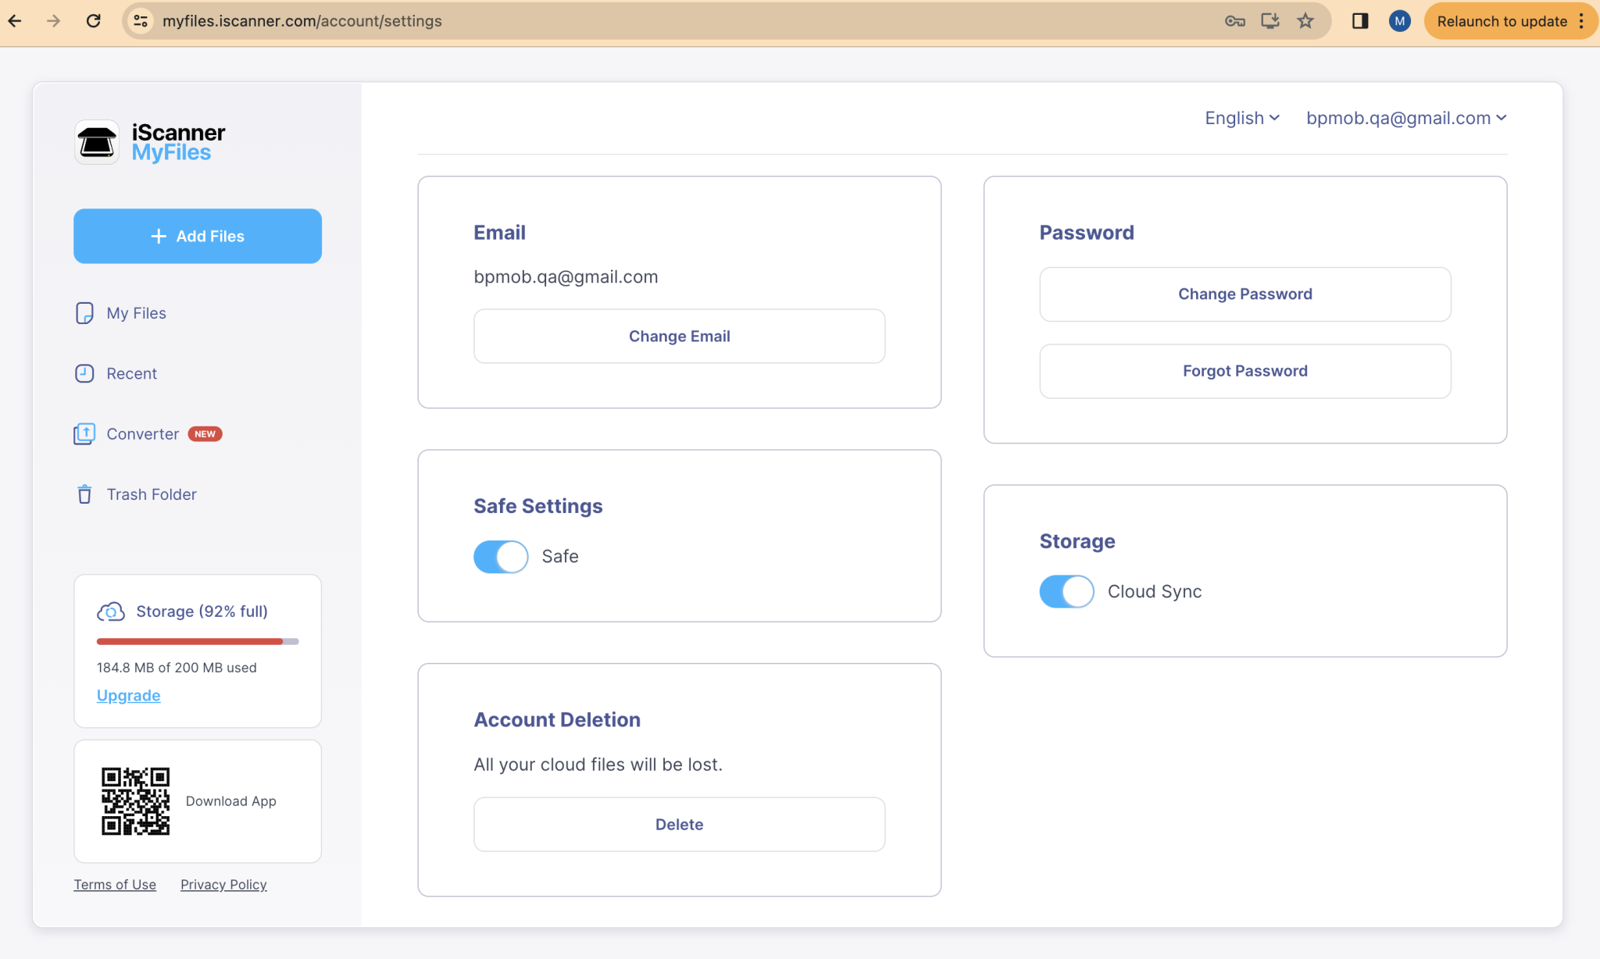
Task: Open the English language dropdown
Action: (1241, 118)
